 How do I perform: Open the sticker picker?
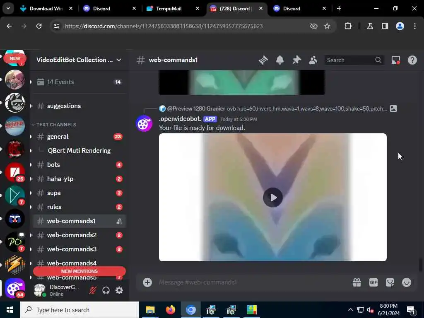click(x=390, y=282)
